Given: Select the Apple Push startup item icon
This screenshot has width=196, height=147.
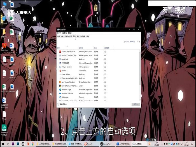Looking at the screenshot, I should point(60,59).
